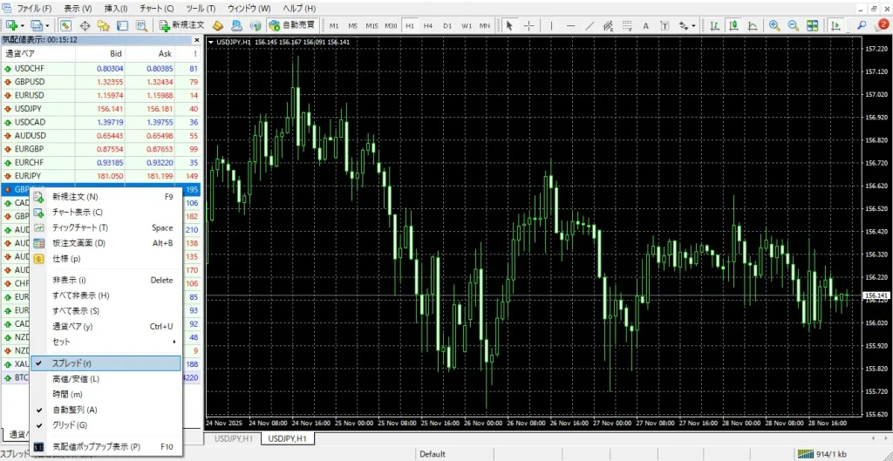Image resolution: width=893 pixels, height=461 pixels.
Task: Select the trendline drawing tool
Action: (590, 25)
